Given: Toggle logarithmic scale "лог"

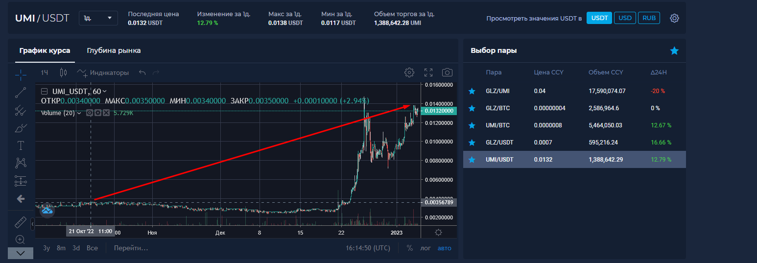Looking at the screenshot, I should pyautogui.click(x=426, y=248).
